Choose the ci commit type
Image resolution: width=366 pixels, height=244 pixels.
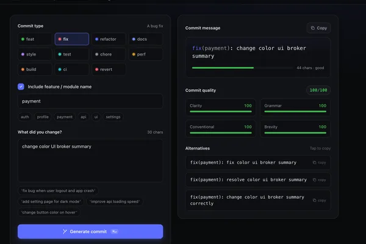71,70
